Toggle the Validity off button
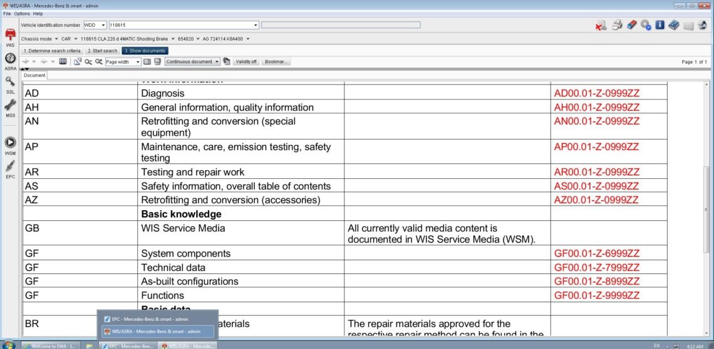The image size is (714, 349). [246, 61]
